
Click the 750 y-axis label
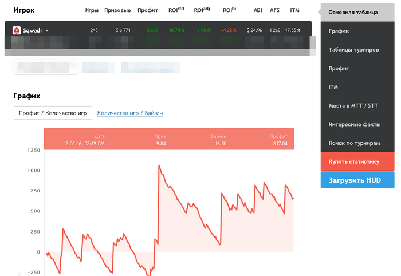tap(35, 191)
